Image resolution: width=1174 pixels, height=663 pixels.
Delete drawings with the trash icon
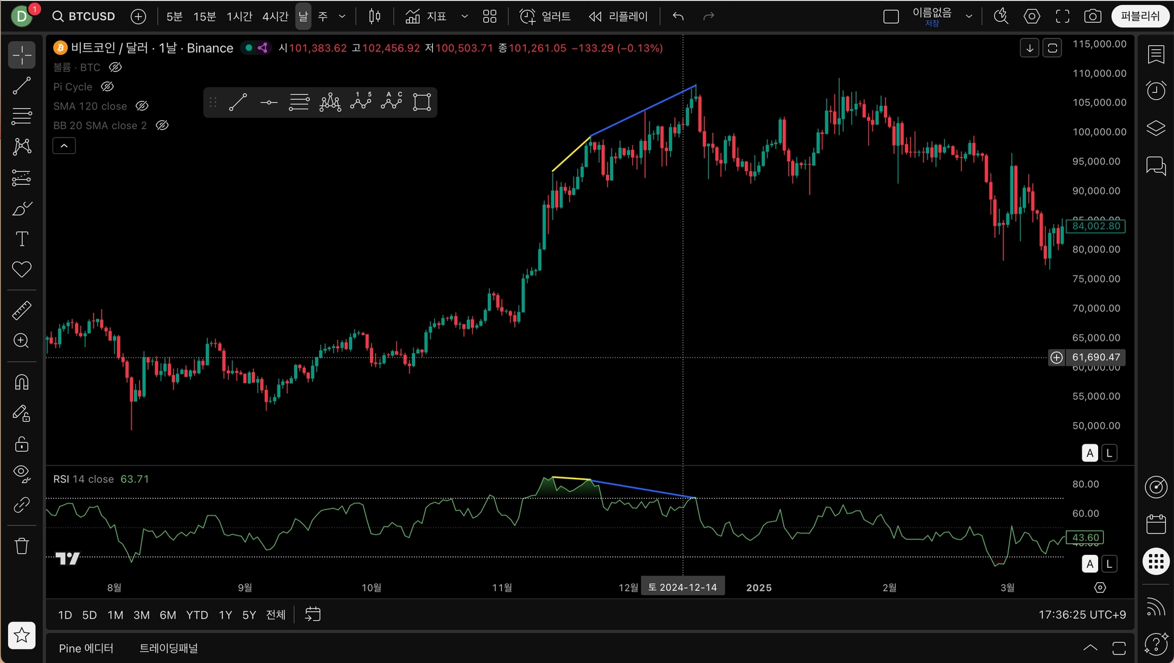pyautogui.click(x=22, y=546)
